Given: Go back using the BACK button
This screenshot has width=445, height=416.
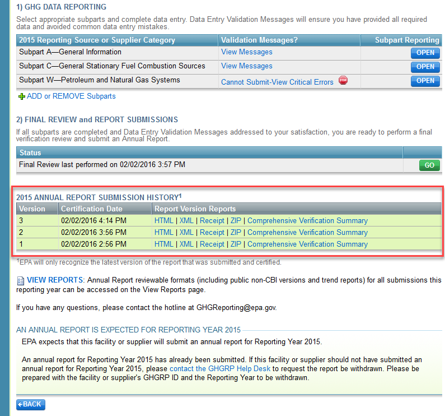Looking at the screenshot, I should point(31,404).
